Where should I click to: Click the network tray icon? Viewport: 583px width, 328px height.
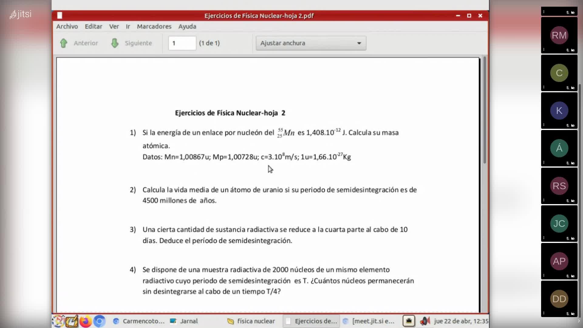tap(409, 321)
